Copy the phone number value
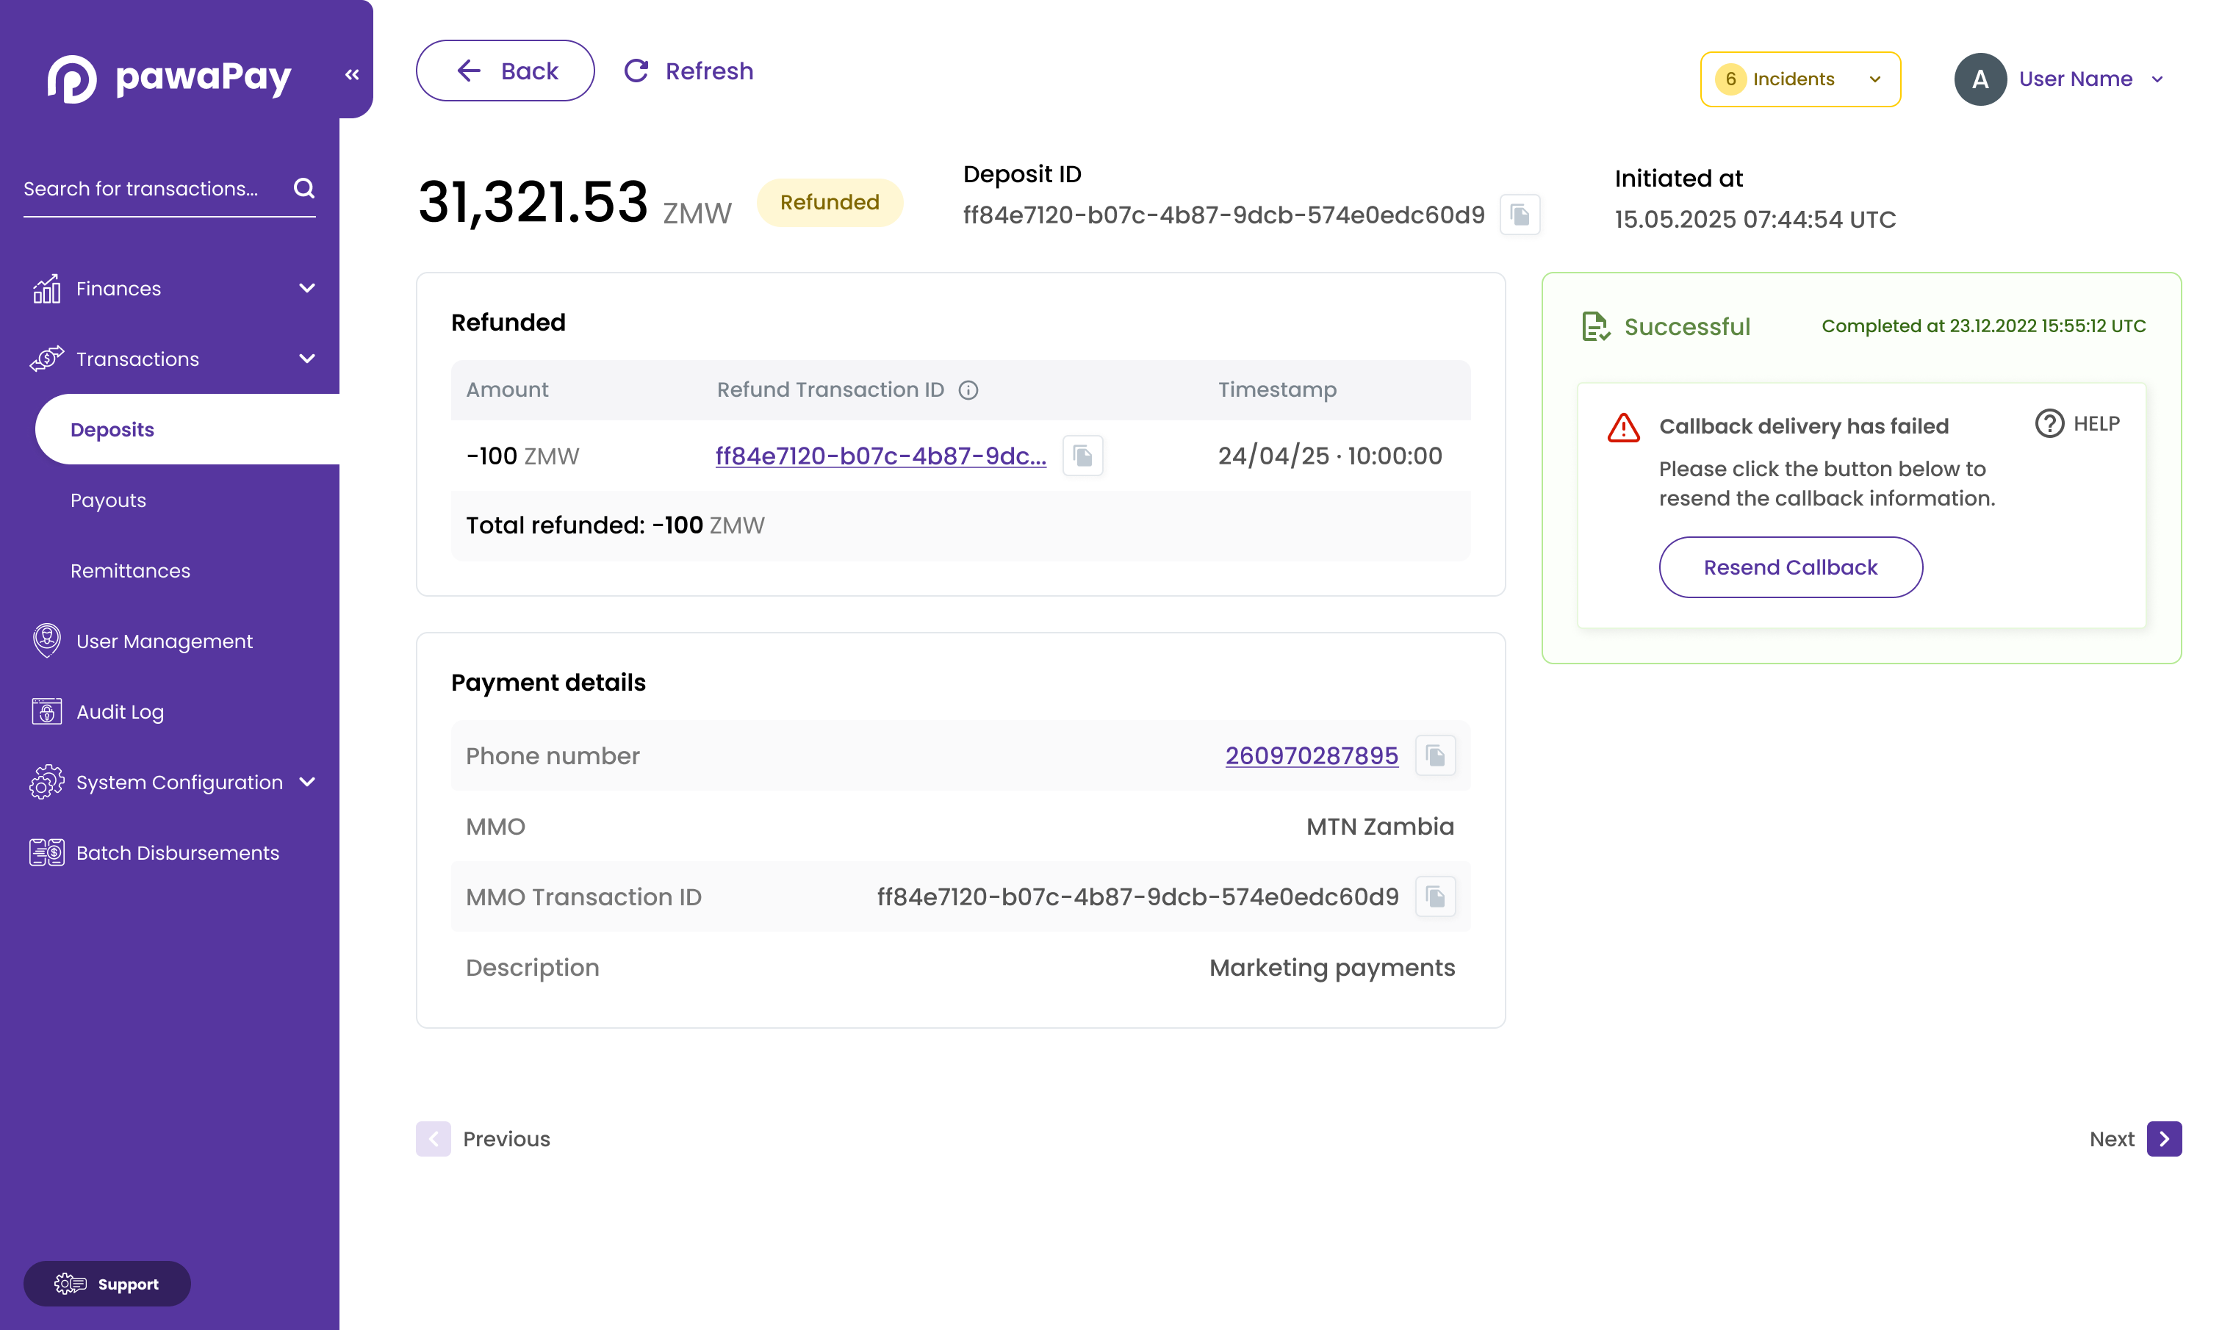Image resolution: width=2222 pixels, height=1330 pixels. click(x=1434, y=755)
